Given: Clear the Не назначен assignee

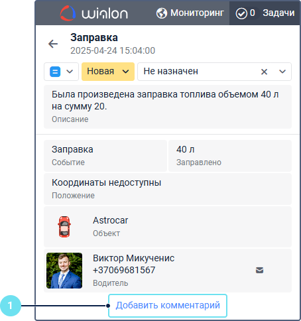Looking at the screenshot, I should [264, 72].
